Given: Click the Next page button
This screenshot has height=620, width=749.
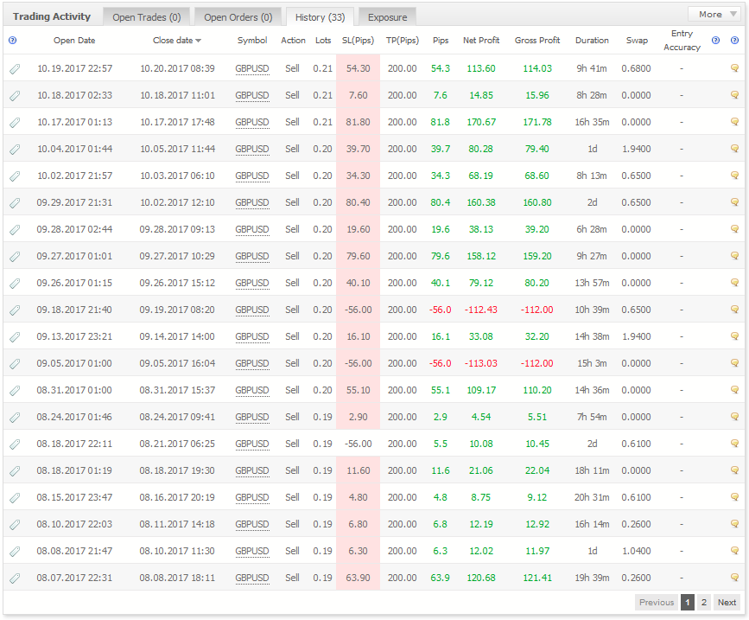Looking at the screenshot, I should 727,603.
